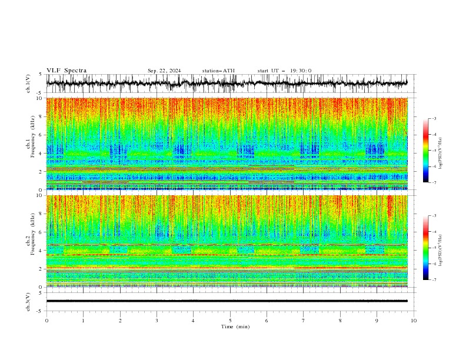This screenshot has width=466, height=360.
Task: Click time axis tick label "0"
Action: point(46,321)
